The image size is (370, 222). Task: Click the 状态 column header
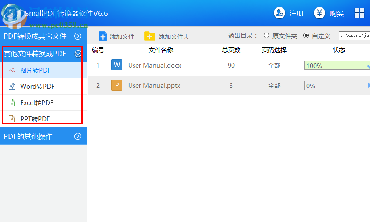point(339,50)
